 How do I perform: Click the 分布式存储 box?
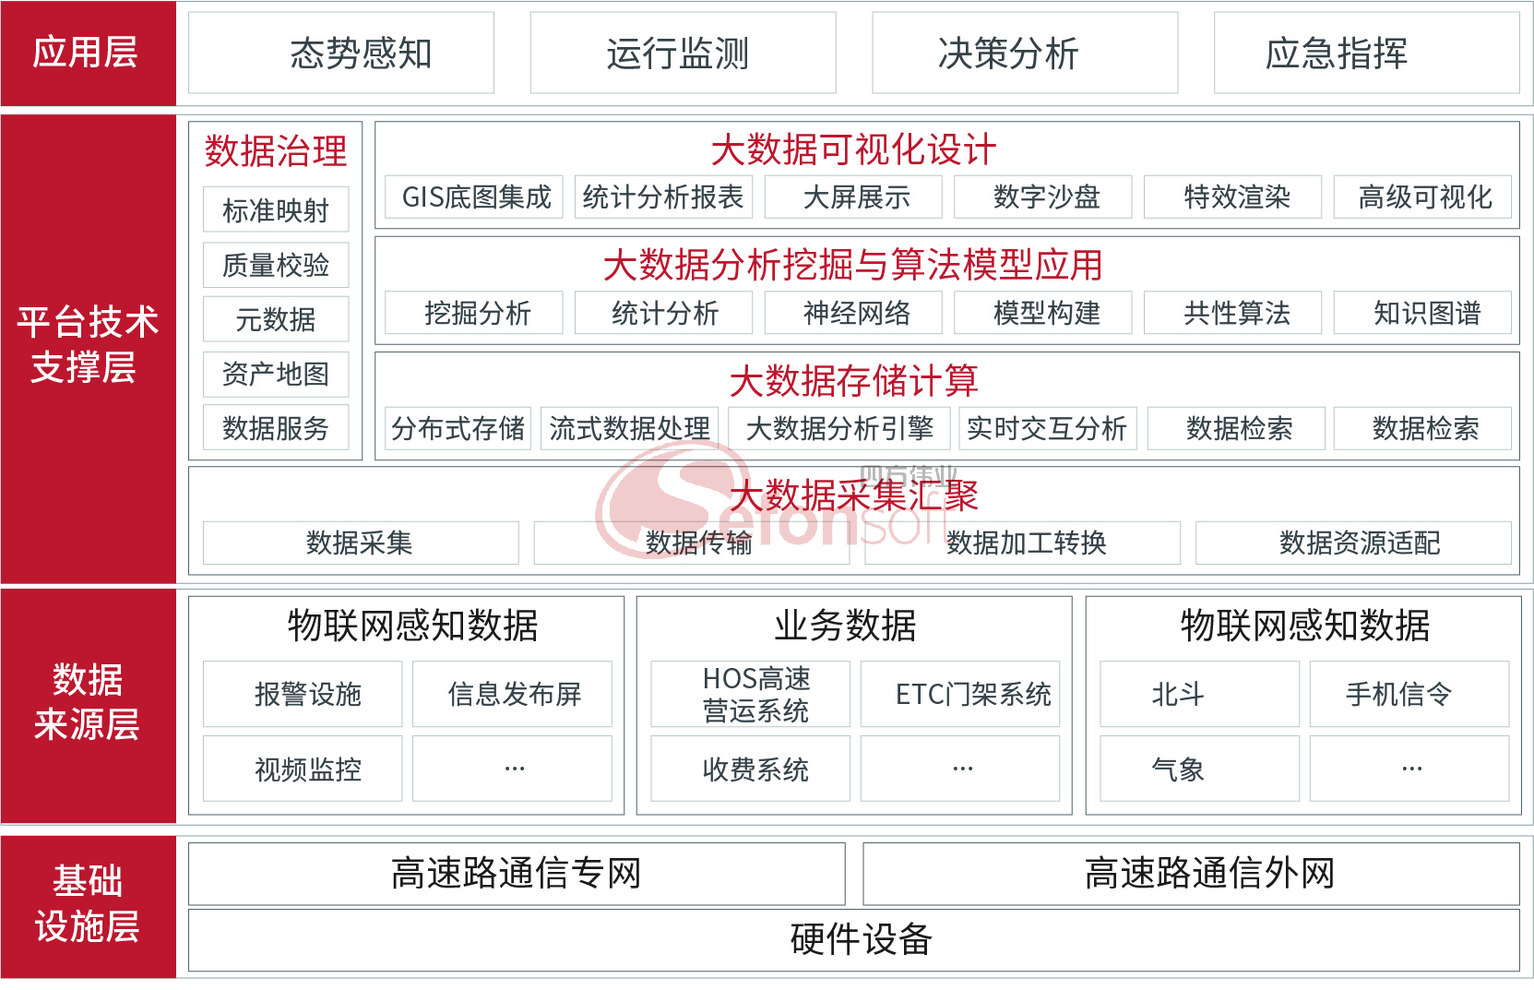point(458,428)
